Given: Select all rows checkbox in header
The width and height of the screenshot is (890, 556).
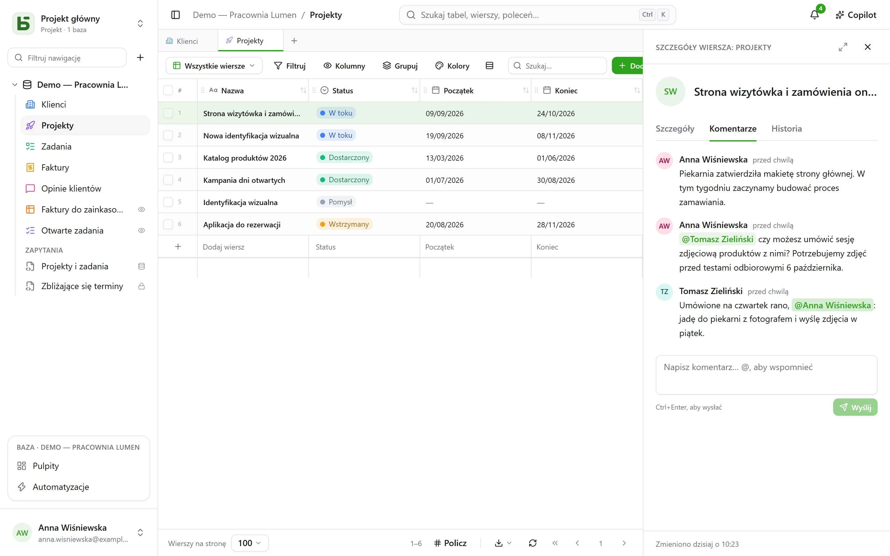Looking at the screenshot, I should (x=168, y=91).
